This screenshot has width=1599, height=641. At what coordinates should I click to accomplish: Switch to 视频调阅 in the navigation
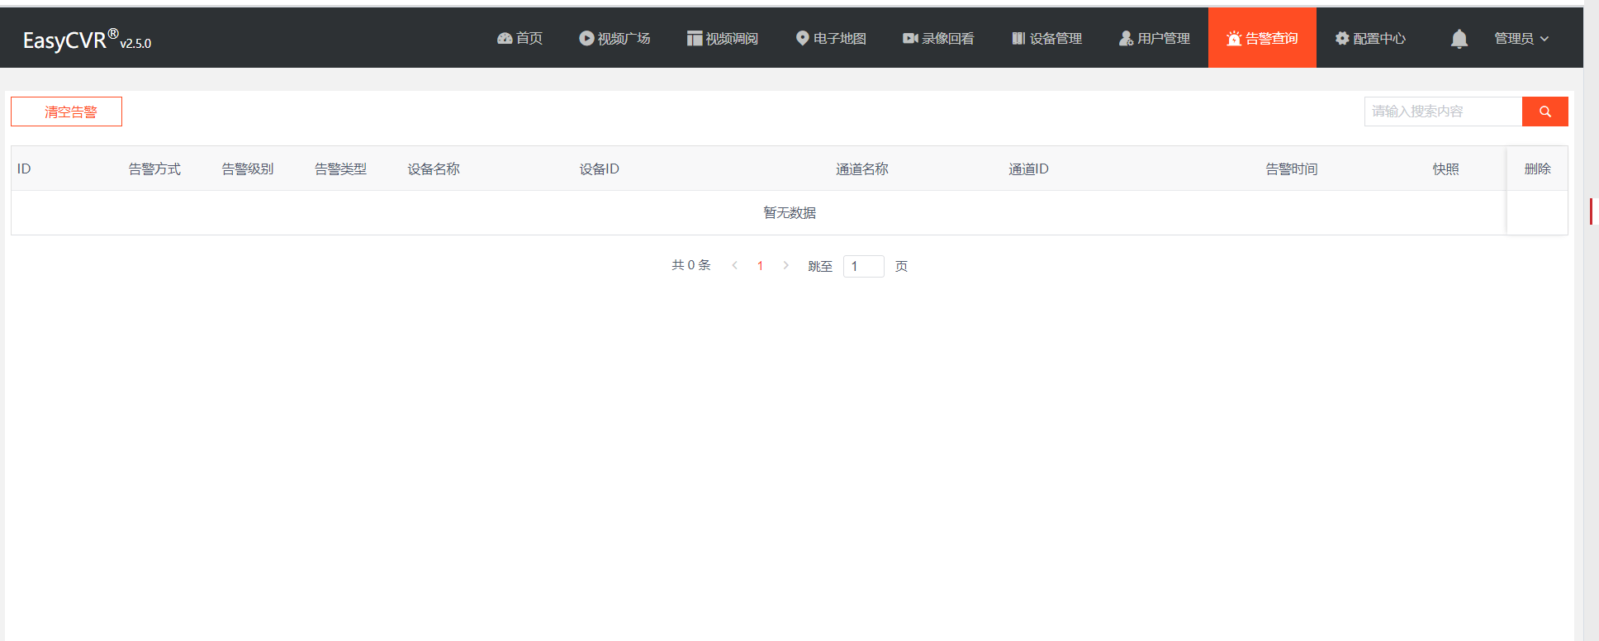click(x=722, y=39)
